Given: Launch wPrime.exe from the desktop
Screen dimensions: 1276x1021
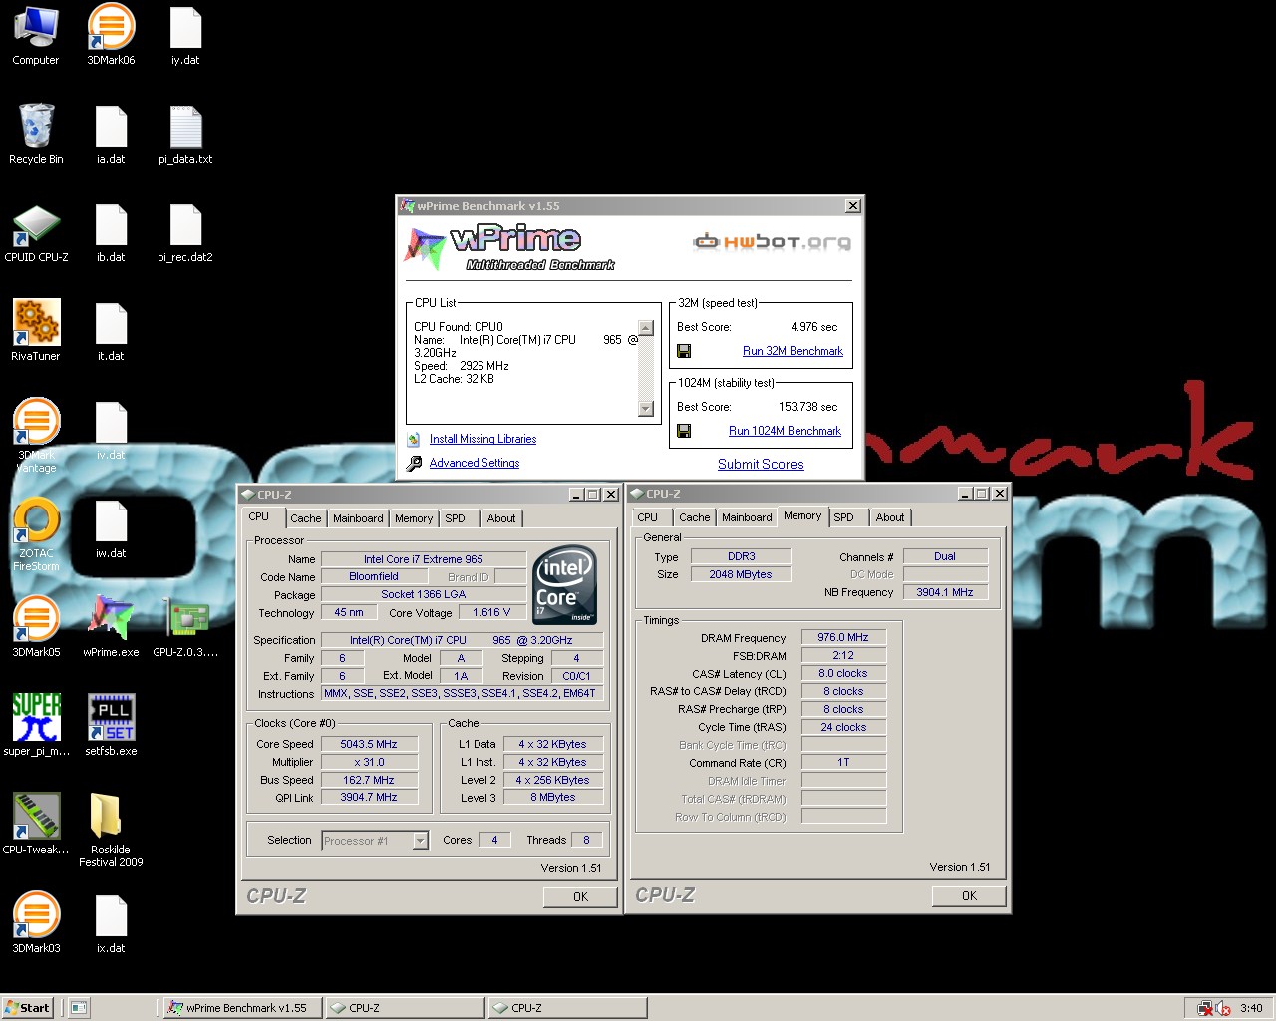Looking at the screenshot, I should (x=111, y=626).
